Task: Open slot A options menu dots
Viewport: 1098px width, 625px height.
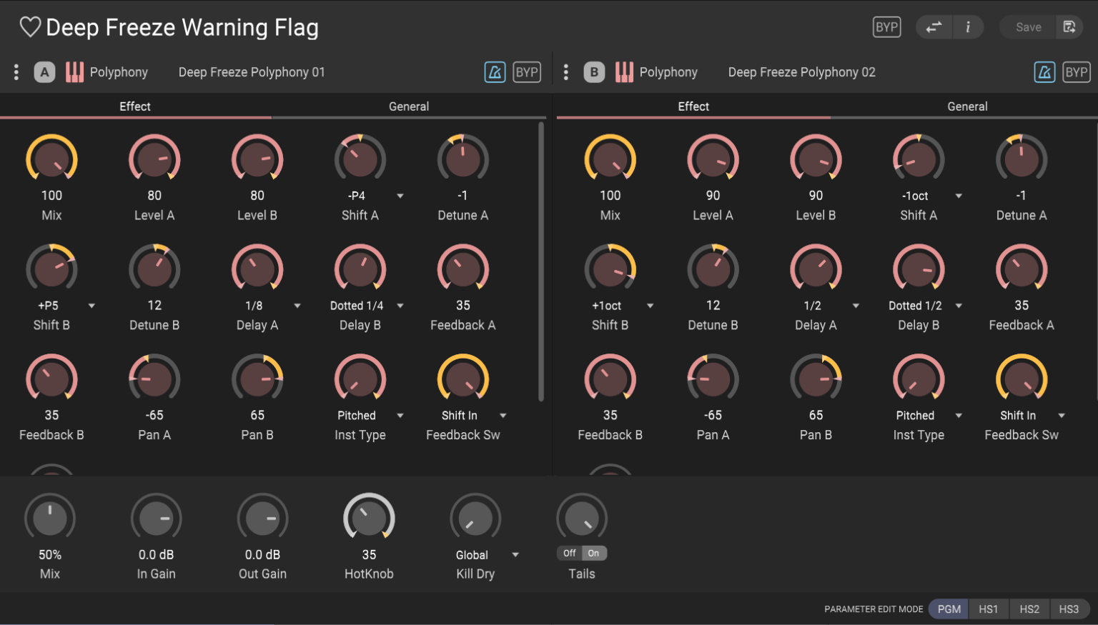Action: (16, 72)
